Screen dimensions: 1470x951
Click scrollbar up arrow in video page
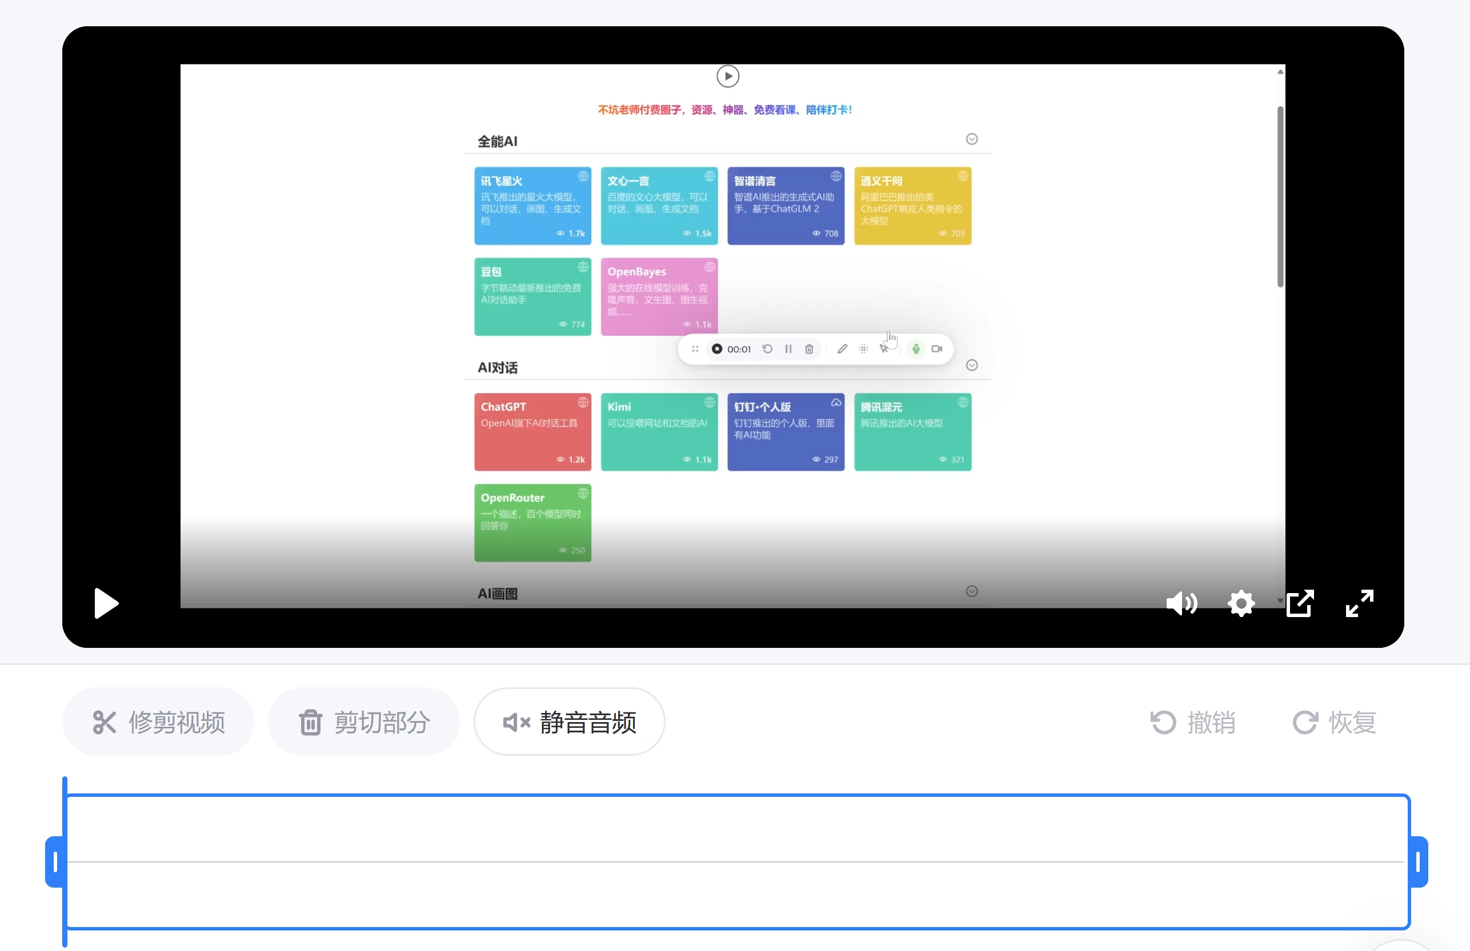pyautogui.click(x=1280, y=72)
